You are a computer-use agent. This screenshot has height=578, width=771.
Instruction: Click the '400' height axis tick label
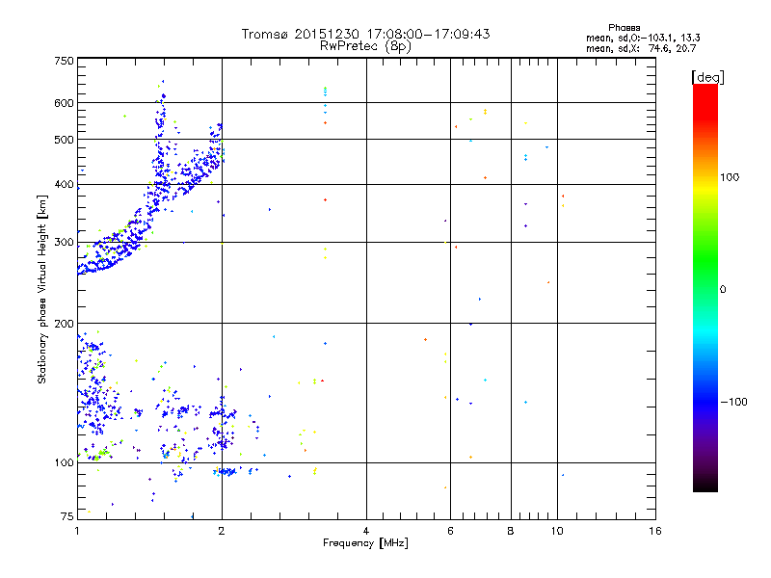[x=64, y=184]
